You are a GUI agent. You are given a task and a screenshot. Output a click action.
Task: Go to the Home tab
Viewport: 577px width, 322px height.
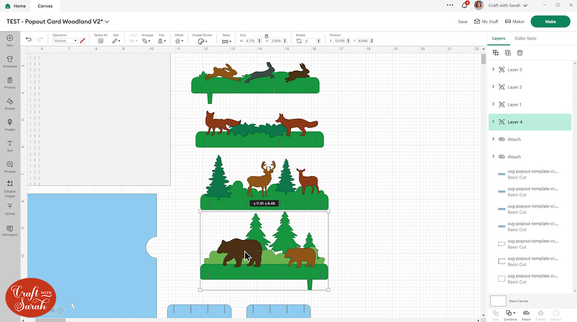tap(16, 6)
